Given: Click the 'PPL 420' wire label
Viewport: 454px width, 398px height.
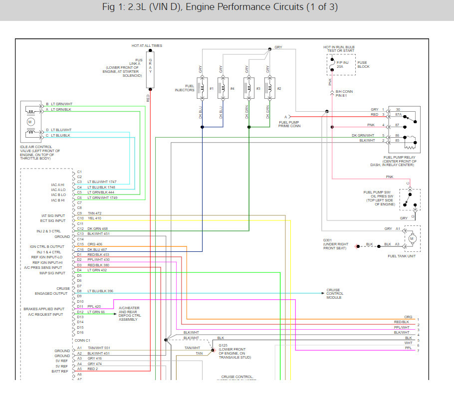Looking at the screenshot, I should click(94, 306).
